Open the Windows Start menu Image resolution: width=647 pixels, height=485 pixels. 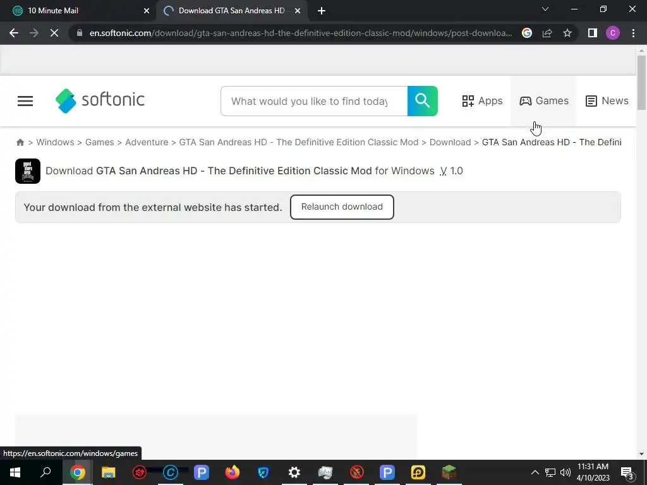point(15,472)
